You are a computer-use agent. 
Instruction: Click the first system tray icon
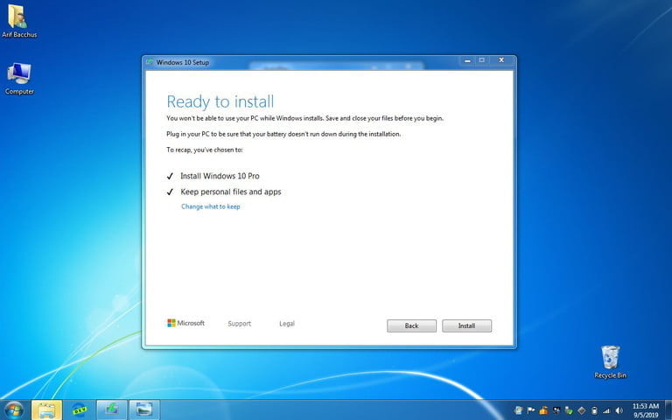(x=518, y=410)
